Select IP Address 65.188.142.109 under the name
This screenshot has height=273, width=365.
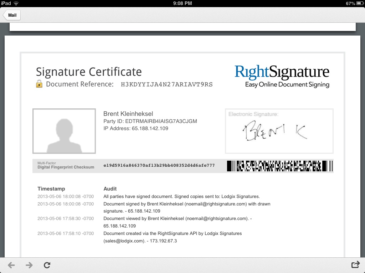click(136, 128)
